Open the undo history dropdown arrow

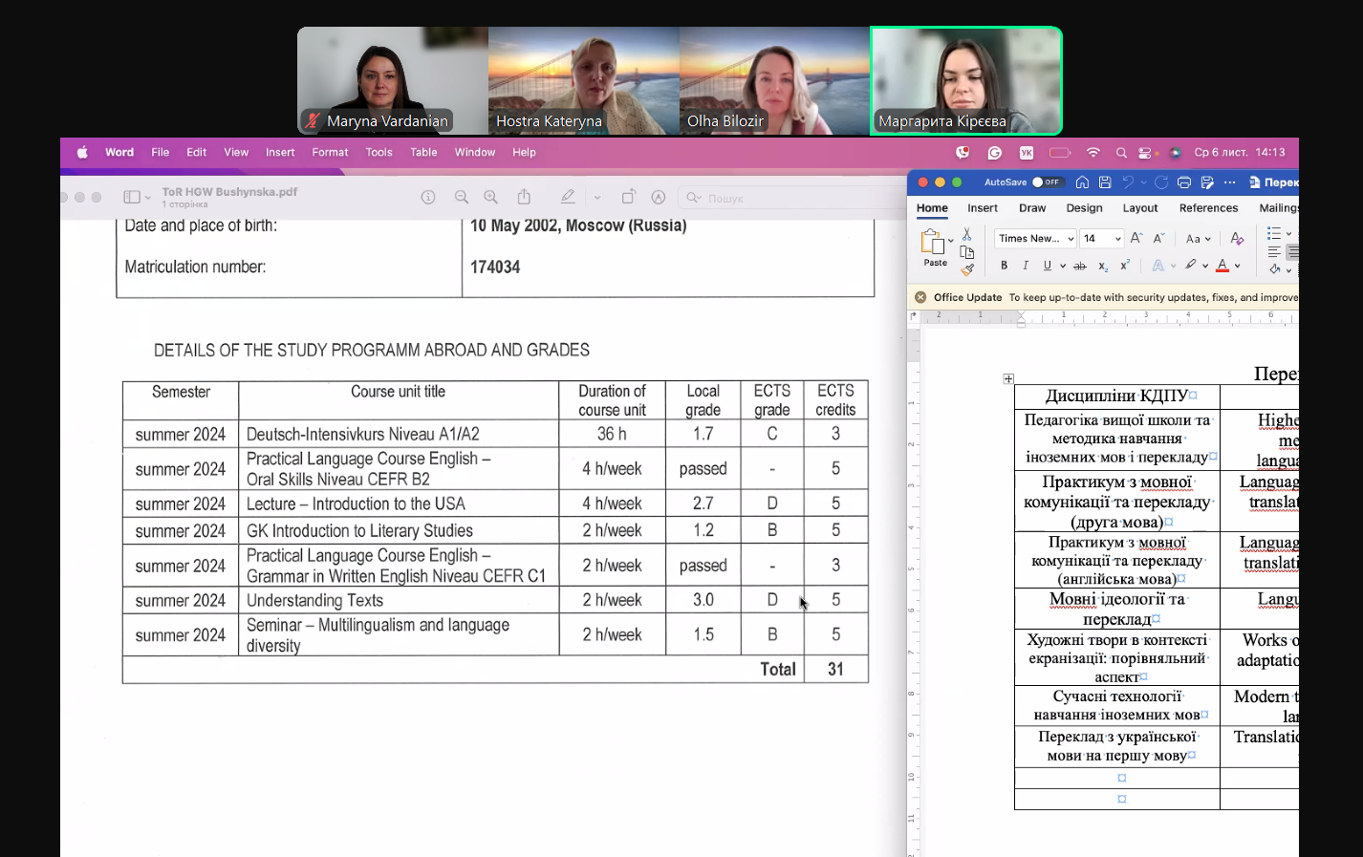(x=1144, y=182)
